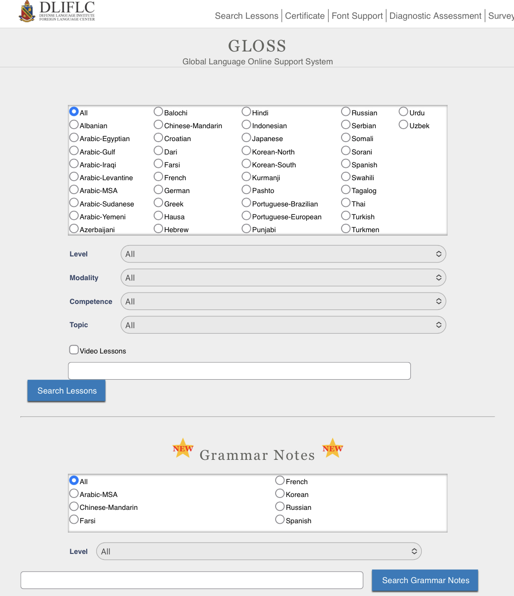Select the Hindi radio button

click(246, 112)
